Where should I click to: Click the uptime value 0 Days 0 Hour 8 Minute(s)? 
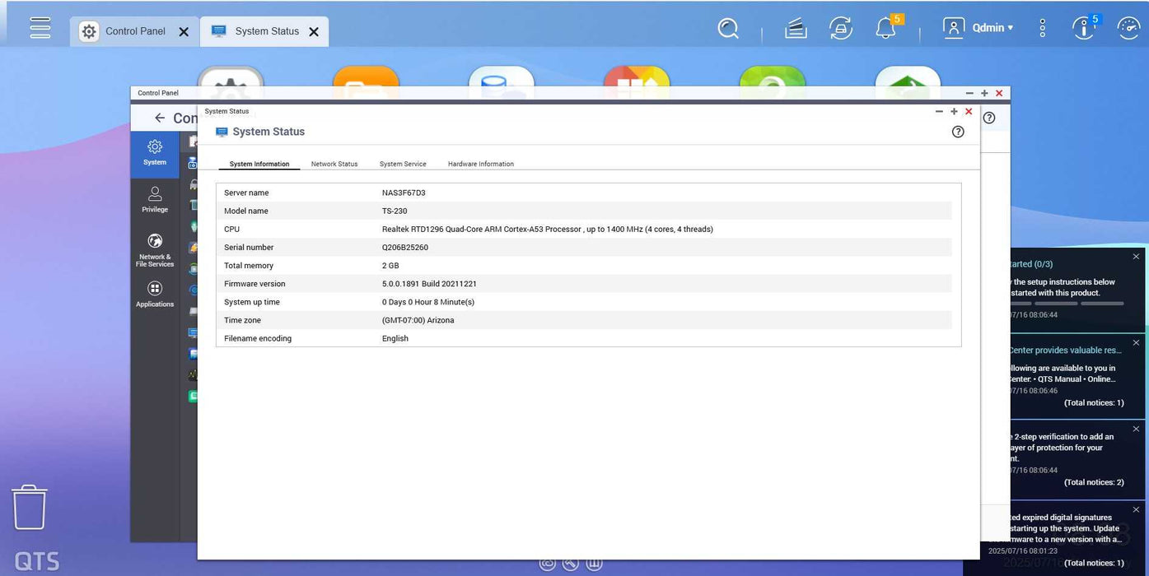click(x=428, y=302)
